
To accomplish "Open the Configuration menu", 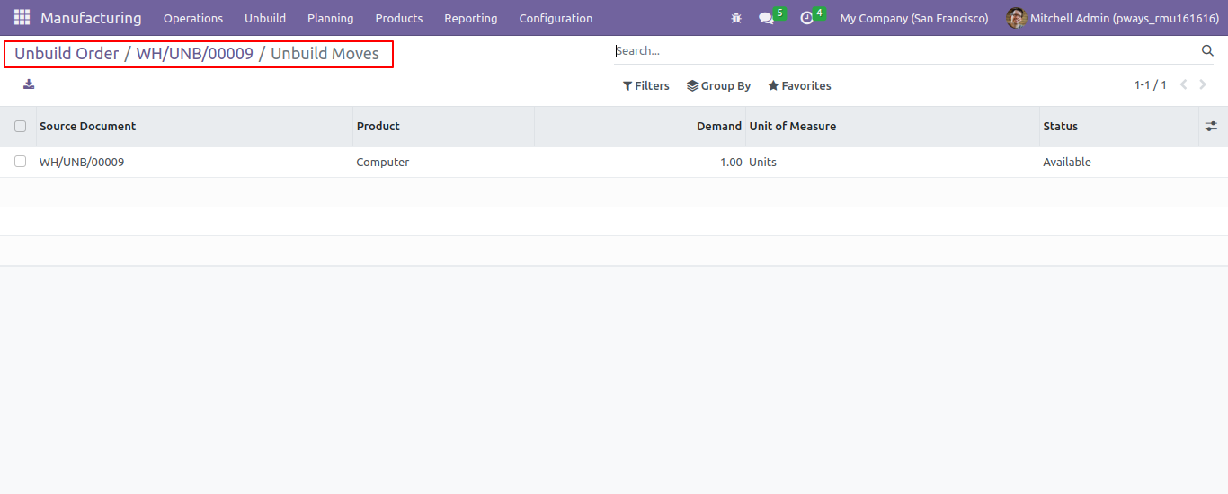I will coord(556,18).
